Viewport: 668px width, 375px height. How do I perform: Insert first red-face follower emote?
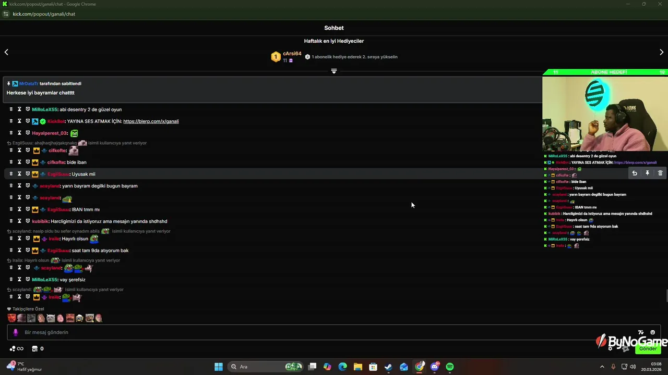pyautogui.click(x=11, y=318)
